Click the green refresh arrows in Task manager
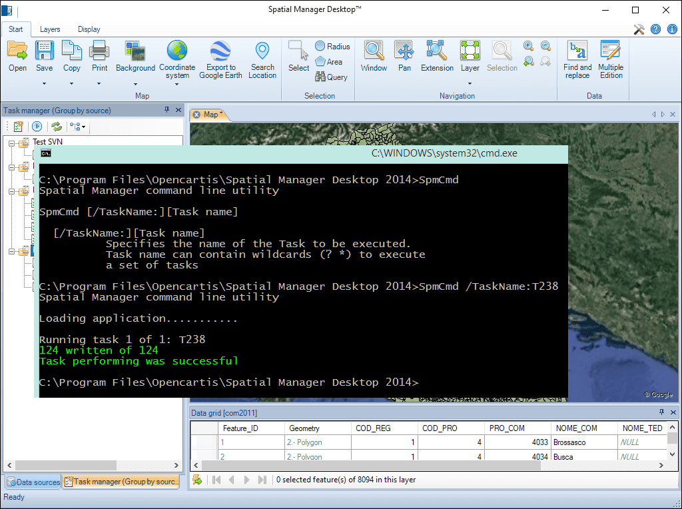The width and height of the screenshot is (682, 509). (57, 127)
